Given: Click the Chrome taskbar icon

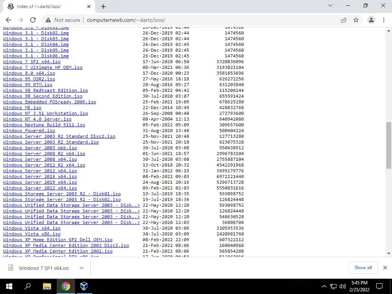Looking at the screenshot, I should [66, 286].
